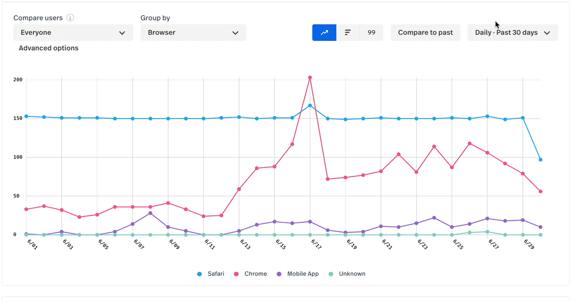This screenshot has width=577, height=301.
Task: Open Advanced options
Action: (49, 48)
